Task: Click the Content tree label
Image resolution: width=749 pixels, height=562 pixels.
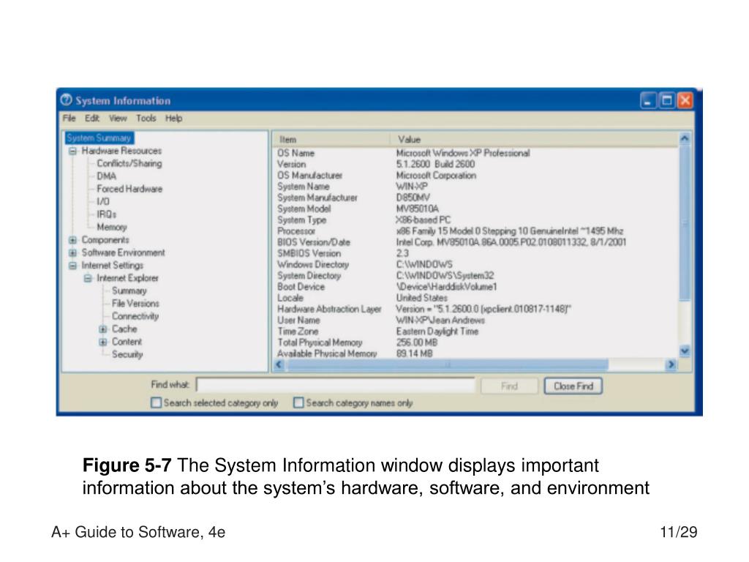Action: pyautogui.click(x=127, y=342)
